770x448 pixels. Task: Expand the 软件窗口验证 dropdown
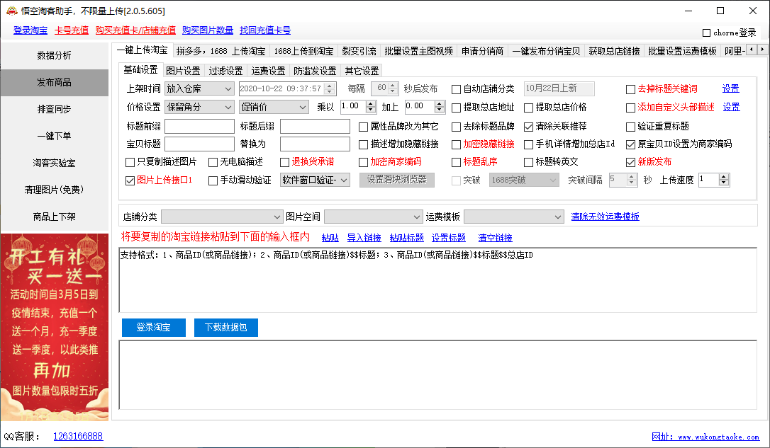coord(315,180)
